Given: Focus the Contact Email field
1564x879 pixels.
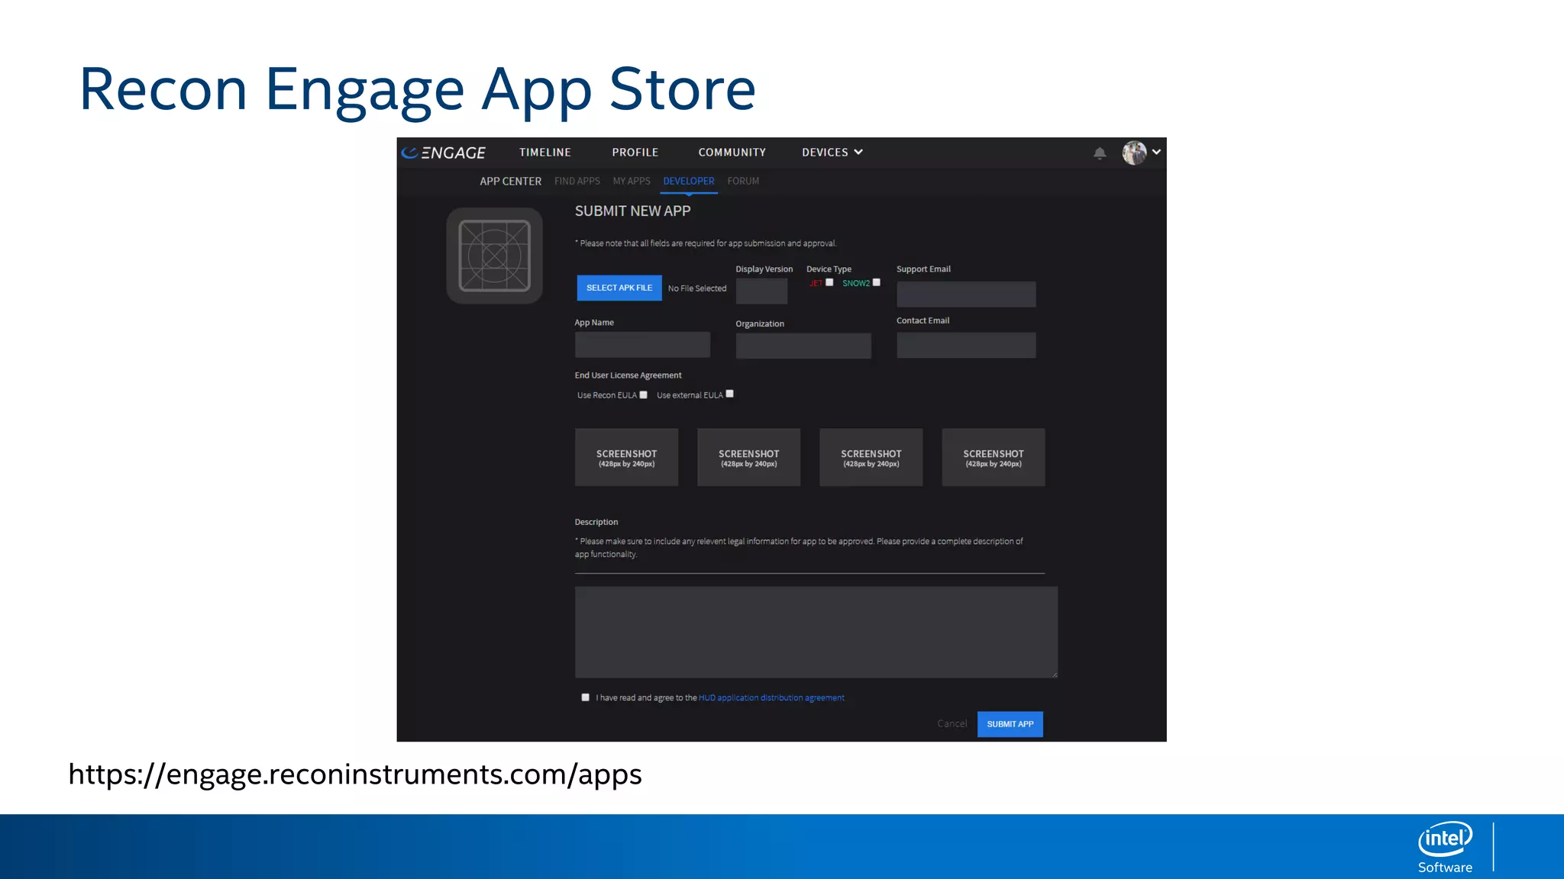Looking at the screenshot, I should [x=966, y=345].
